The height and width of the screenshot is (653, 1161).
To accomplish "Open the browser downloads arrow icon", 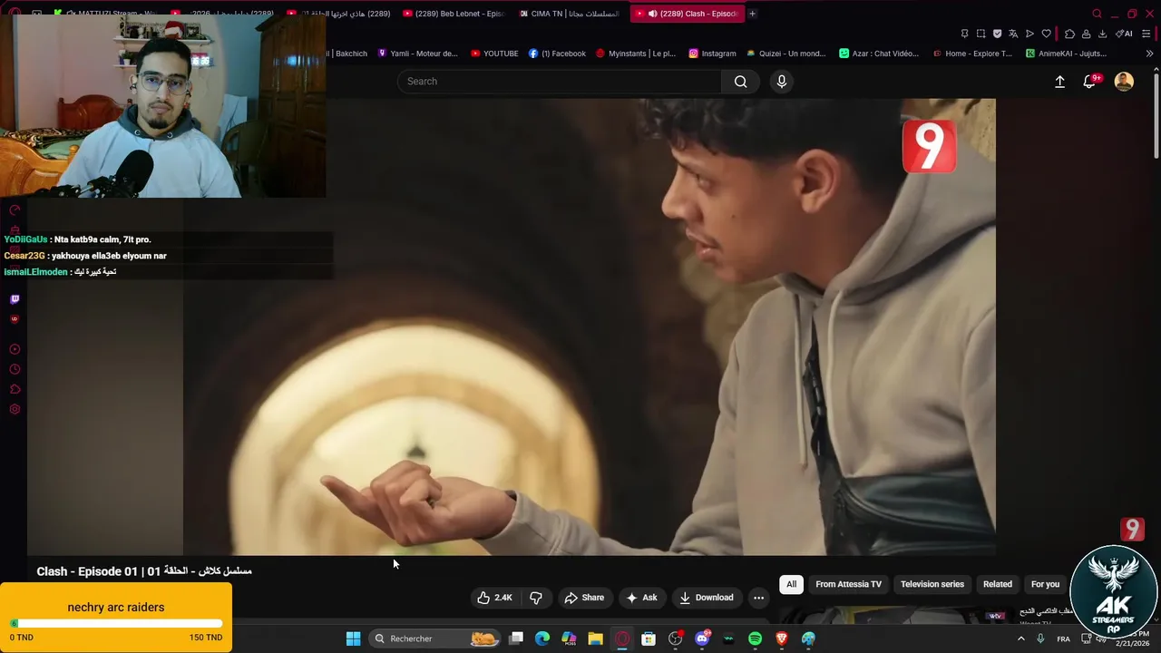I will tap(1102, 34).
